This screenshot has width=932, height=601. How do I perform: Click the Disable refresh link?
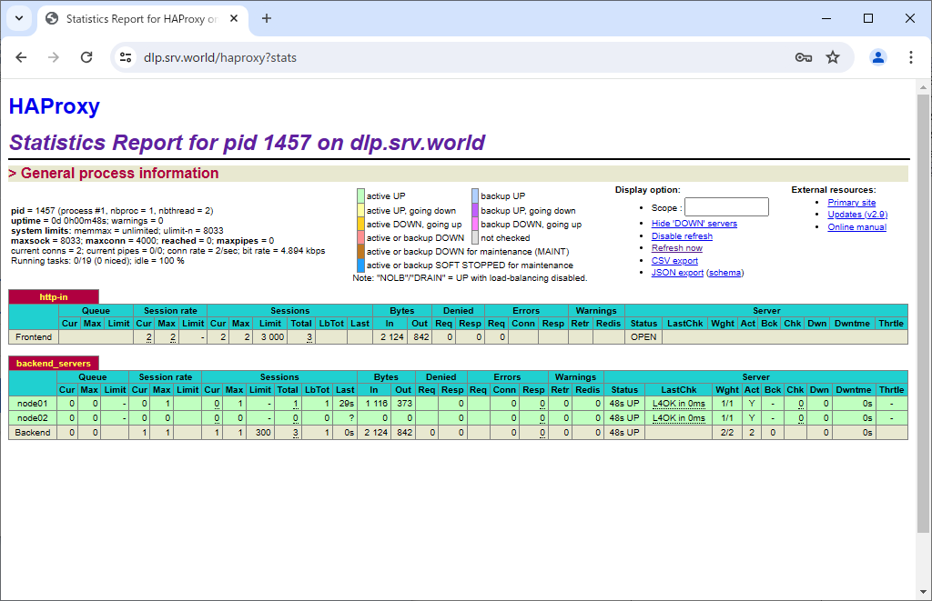pos(682,235)
